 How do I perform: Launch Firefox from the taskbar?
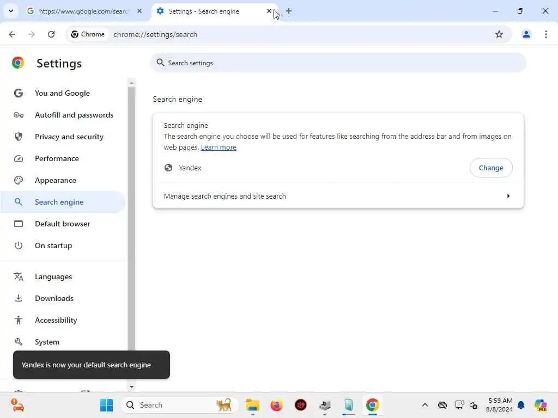(x=276, y=405)
